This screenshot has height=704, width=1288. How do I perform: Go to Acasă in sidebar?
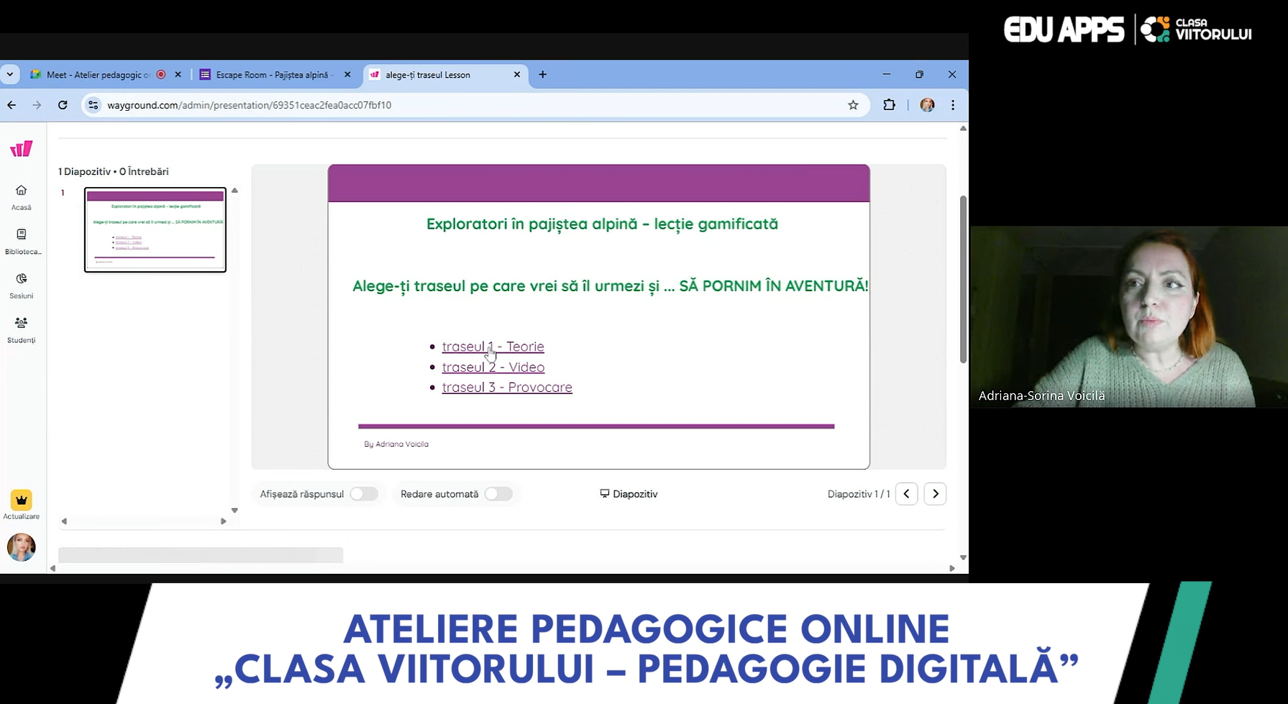(x=22, y=197)
